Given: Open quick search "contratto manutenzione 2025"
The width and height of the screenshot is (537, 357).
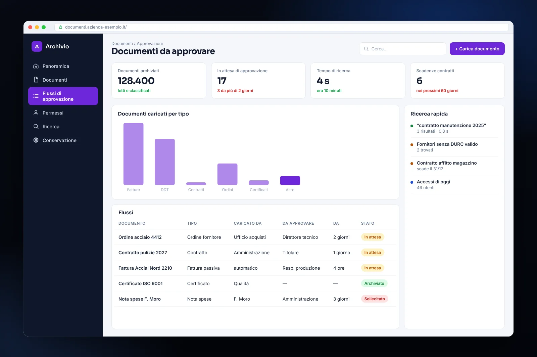Looking at the screenshot, I should (454, 128).
